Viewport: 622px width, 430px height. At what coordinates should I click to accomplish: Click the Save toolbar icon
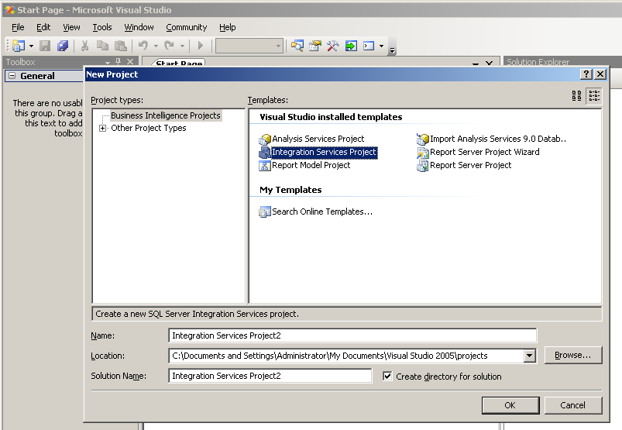click(45, 46)
